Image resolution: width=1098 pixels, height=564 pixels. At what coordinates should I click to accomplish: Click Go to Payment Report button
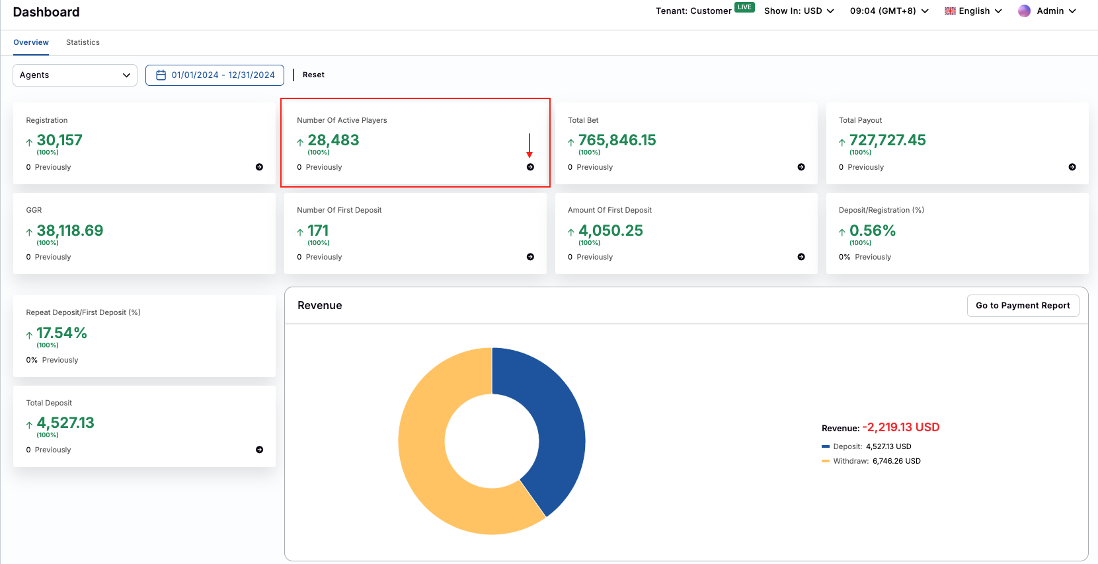(x=1023, y=306)
